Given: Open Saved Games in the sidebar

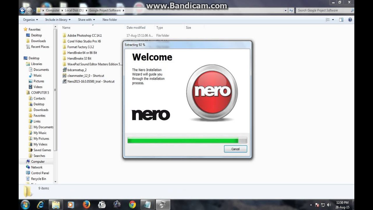Looking at the screenshot, I should tap(42, 150).
